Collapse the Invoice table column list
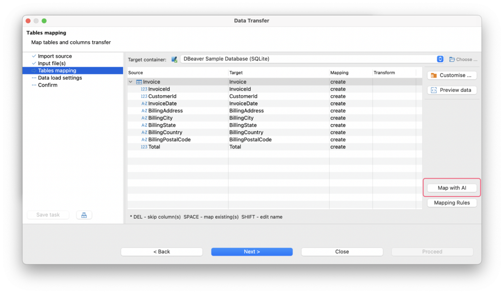This screenshot has width=504, height=294. [x=130, y=82]
